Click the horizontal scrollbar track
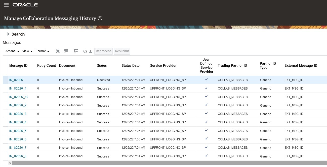 pos(169,163)
